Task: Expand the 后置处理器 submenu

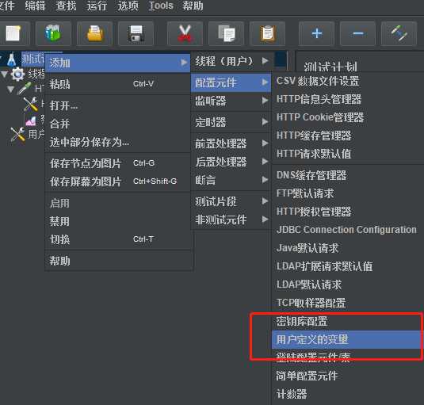Action: pyautogui.click(x=231, y=162)
